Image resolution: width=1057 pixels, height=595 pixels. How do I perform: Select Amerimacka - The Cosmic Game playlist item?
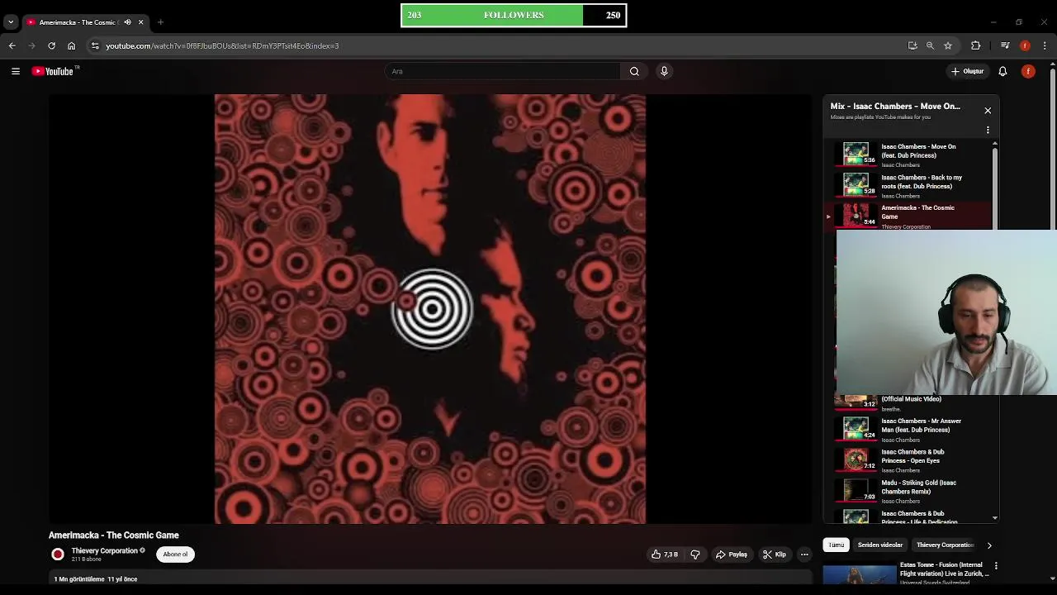pos(908,216)
